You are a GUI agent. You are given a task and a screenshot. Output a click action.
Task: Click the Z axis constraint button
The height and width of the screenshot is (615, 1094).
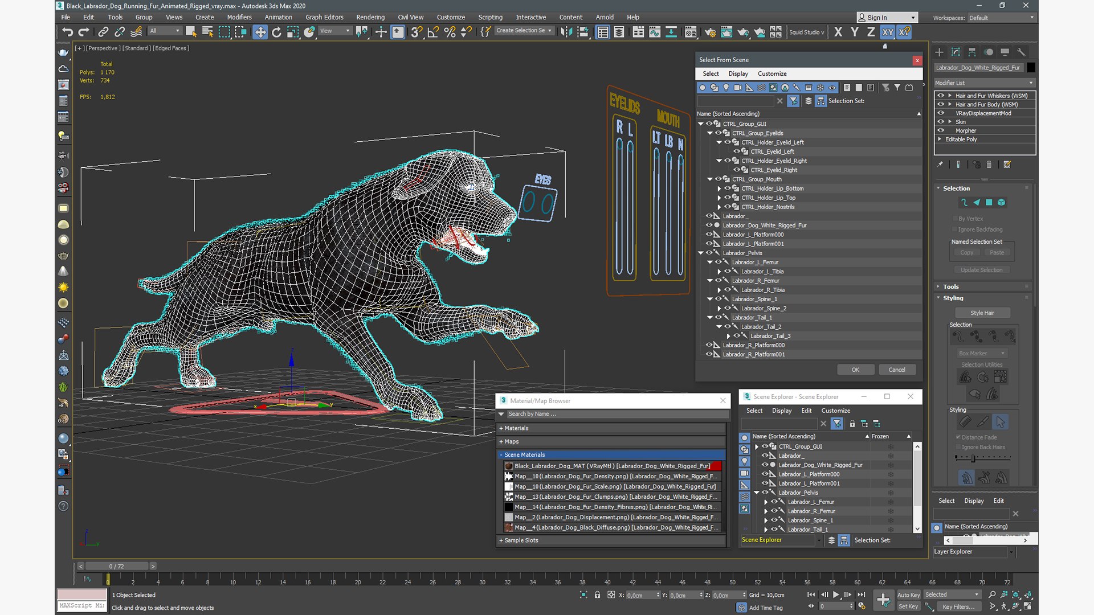click(x=871, y=32)
